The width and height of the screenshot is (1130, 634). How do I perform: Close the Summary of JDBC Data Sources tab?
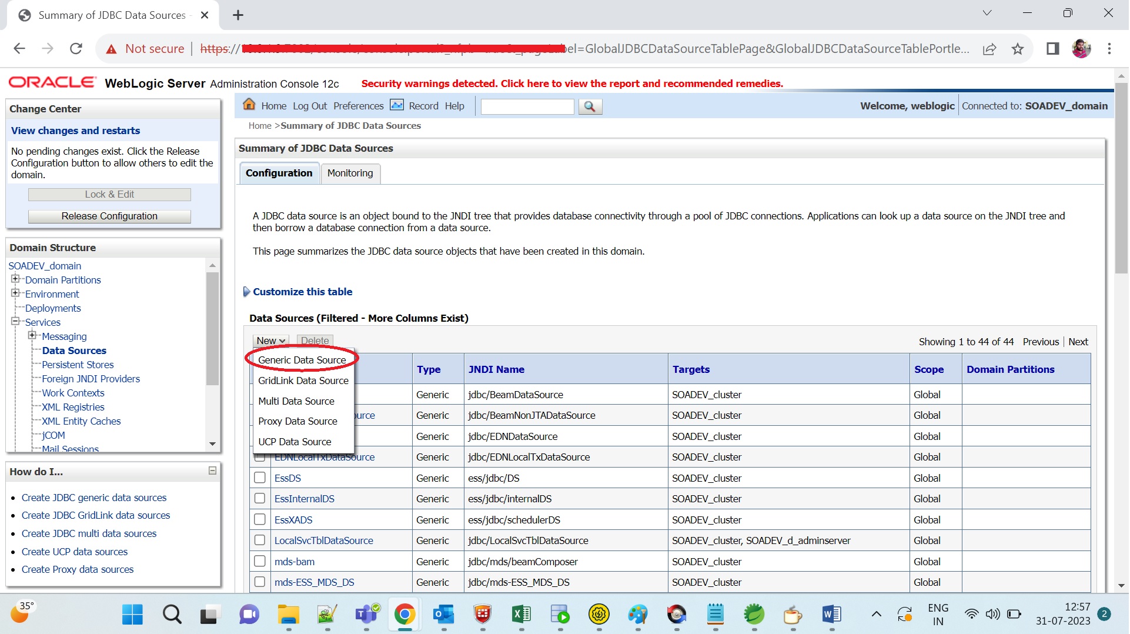point(205,15)
